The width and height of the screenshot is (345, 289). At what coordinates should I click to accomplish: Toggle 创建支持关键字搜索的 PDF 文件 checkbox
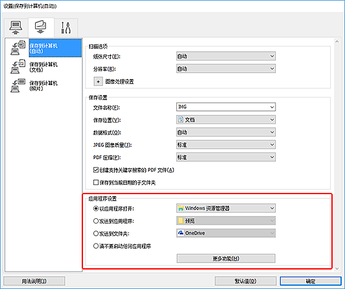click(96, 170)
